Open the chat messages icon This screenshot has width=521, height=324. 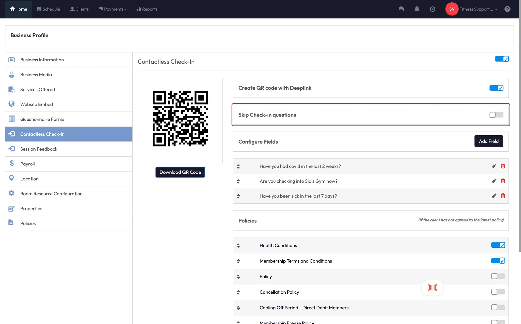pyautogui.click(x=401, y=9)
